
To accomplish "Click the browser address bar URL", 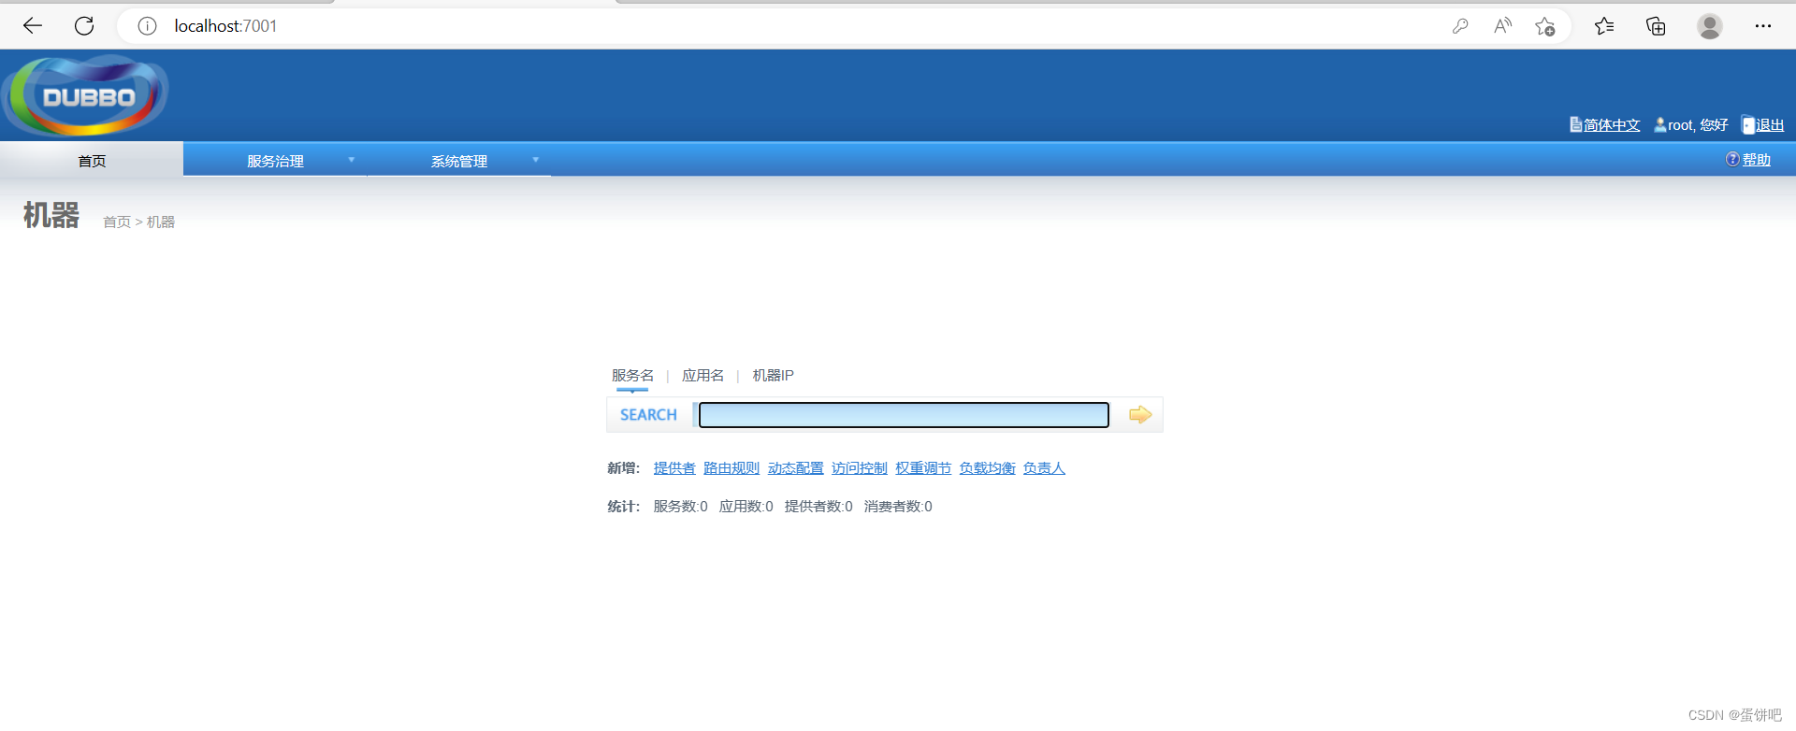I will pos(225,26).
